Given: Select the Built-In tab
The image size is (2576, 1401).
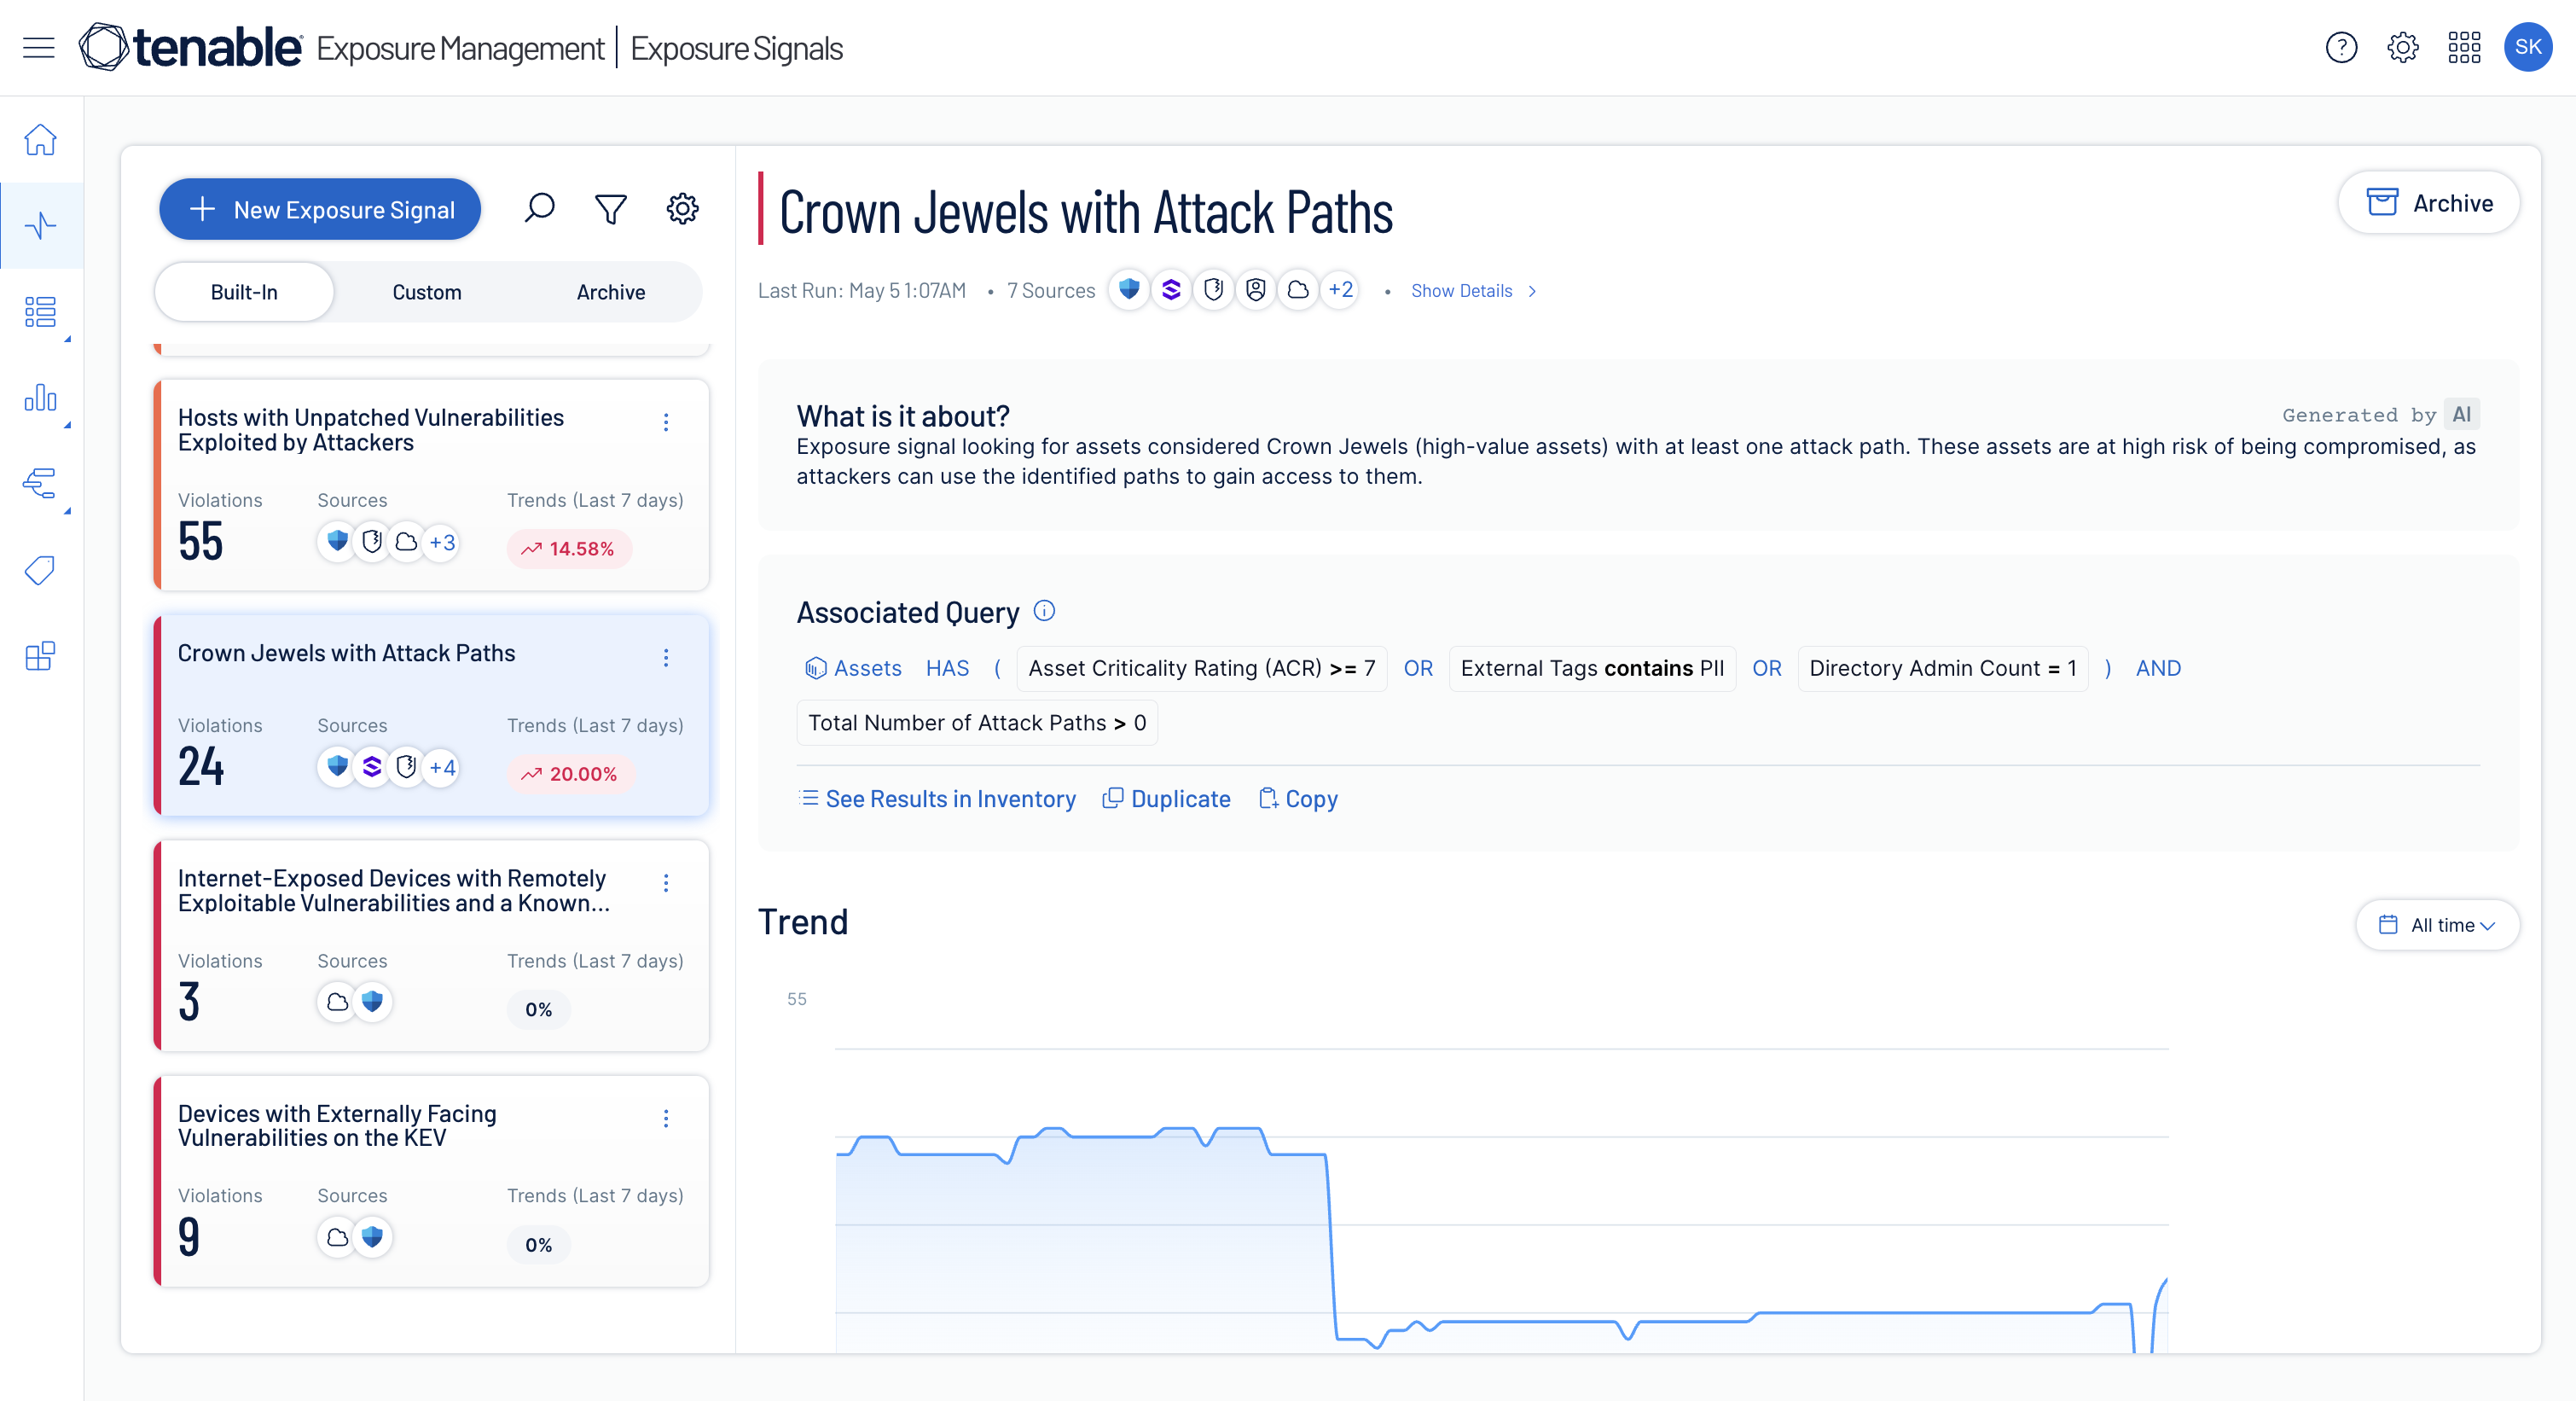Looking at the screenshot, I should point(244,292).
